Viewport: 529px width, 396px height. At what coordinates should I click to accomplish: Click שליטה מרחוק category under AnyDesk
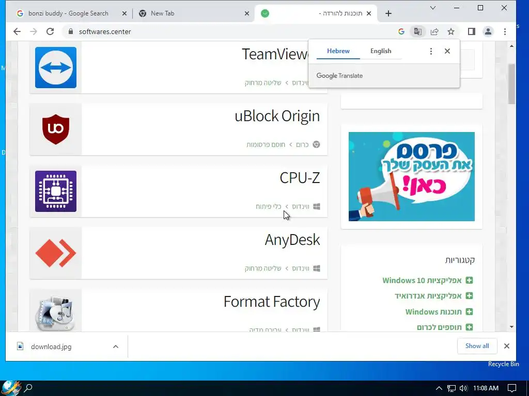(x=263, y=268)
